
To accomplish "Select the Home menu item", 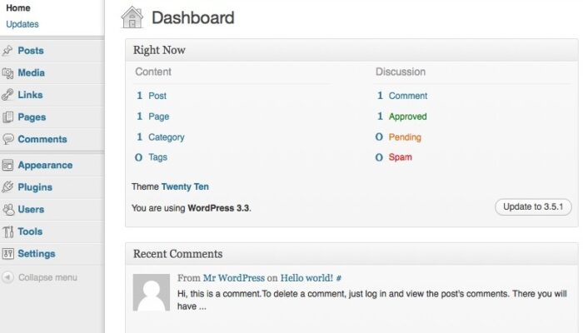I will (x=18, y=7).
